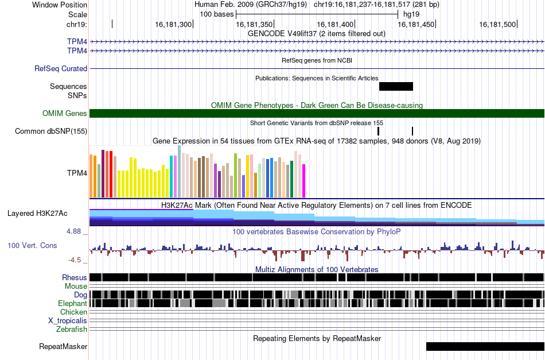Image resolution: width=545 pixels, height=360 pixels.
Task: Click the RepeatMasker track label
Action: [63, 346]
